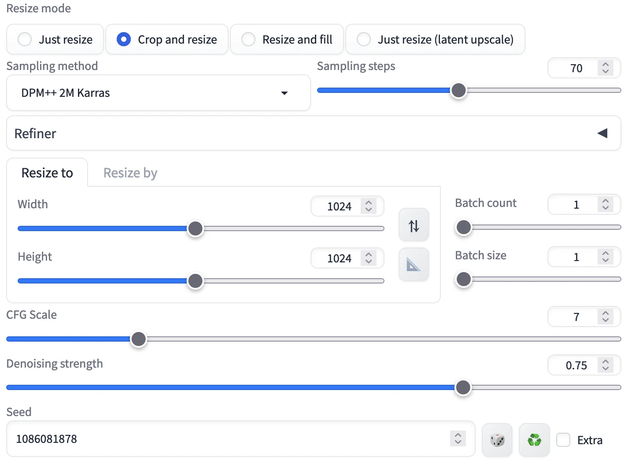
Task: Click the Batch size stepper arrows
Action: pyautogui.click(x=606, y=257)
